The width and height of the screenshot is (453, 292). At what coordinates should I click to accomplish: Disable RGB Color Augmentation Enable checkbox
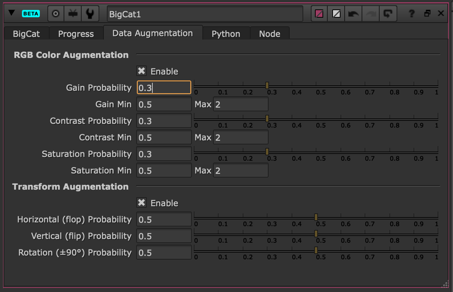point(141,71)
